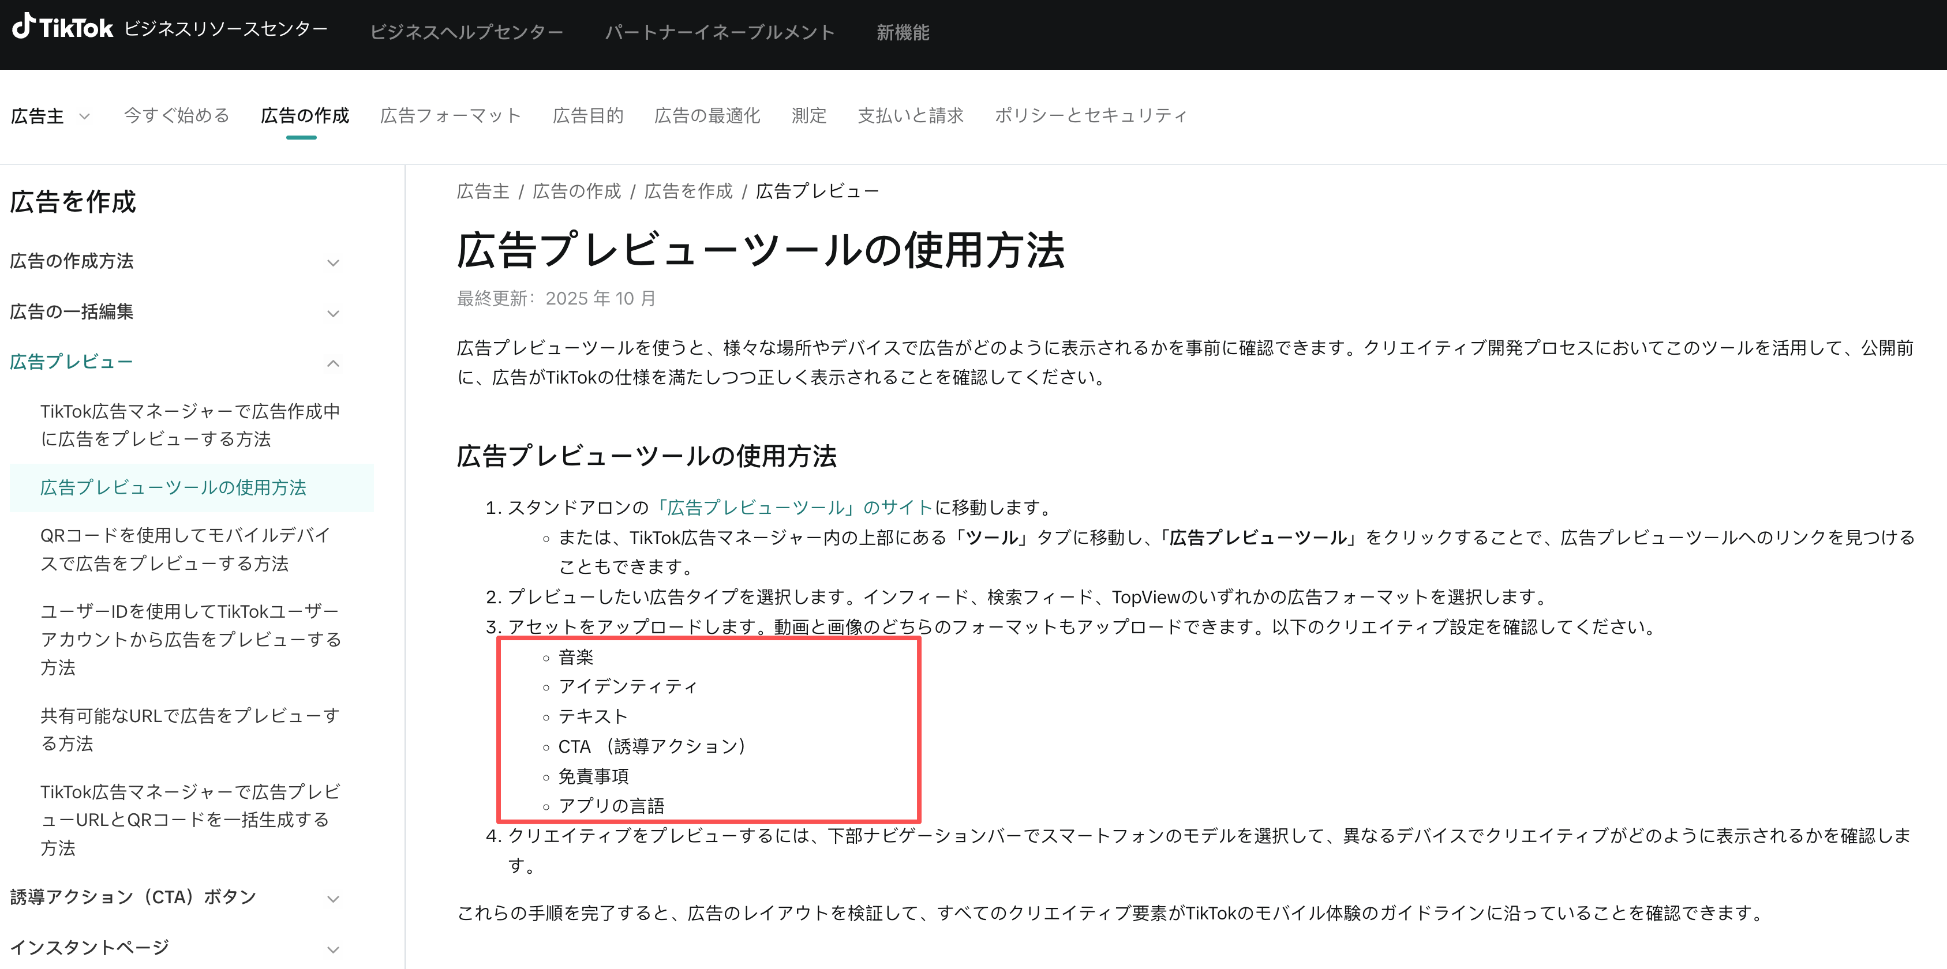The image size is (1947, 969).
Task: Click the 免責事項 bullet item
Action: pos(593,776)
